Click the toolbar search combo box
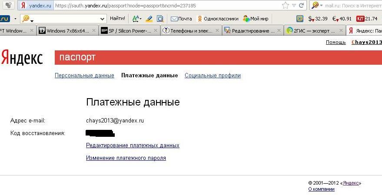 pyautogui.click(x=63, y=19)
